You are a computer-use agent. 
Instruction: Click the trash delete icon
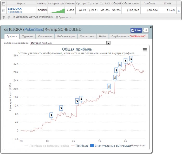click(x=4, y=17)
